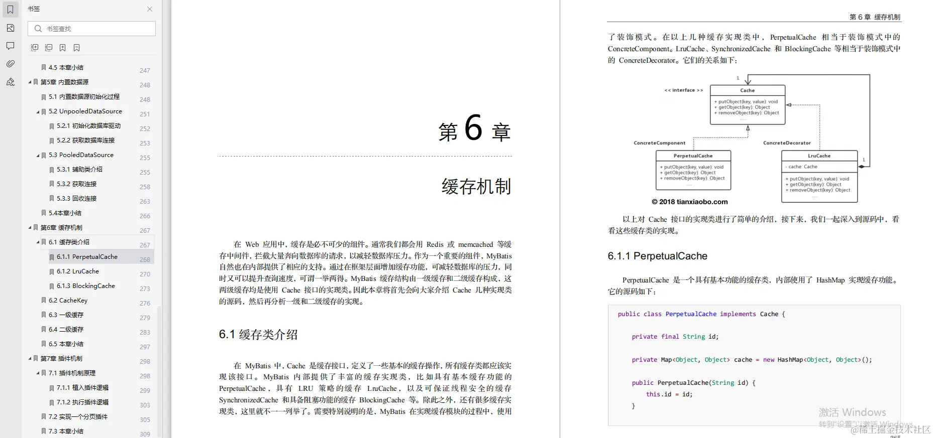Collapse the 第7章 插件机制 node

pos(30,359)
